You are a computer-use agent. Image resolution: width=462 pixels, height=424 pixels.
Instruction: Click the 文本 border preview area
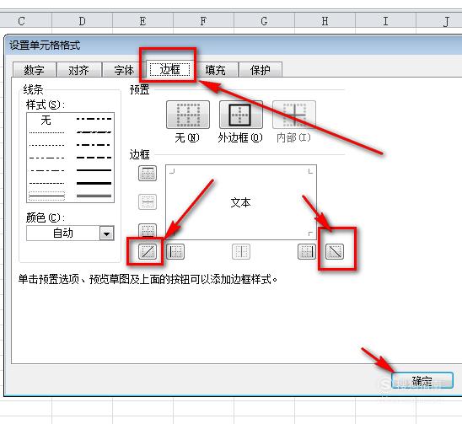click(241, 202)
